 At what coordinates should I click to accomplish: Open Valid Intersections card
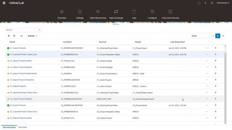[98, 14]
